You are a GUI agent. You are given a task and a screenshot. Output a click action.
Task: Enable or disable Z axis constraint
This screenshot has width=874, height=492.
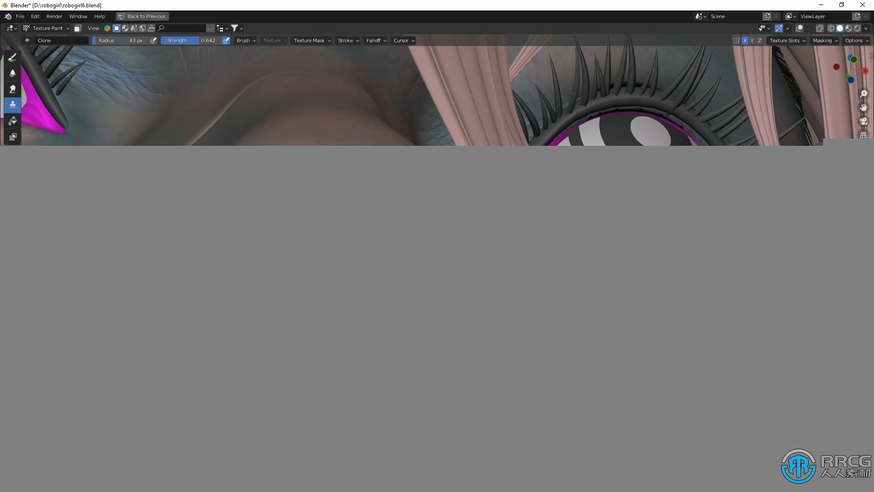pyautogui.click(x=759, y=40)
